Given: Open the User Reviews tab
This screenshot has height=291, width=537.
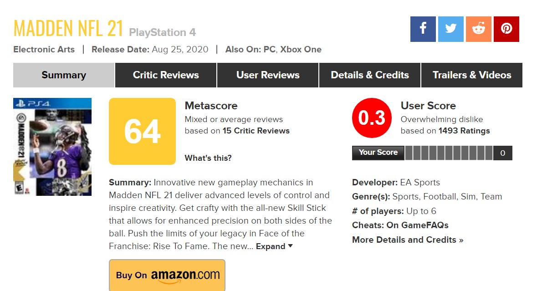Looking at the screenshot, I should coord(268,75).
